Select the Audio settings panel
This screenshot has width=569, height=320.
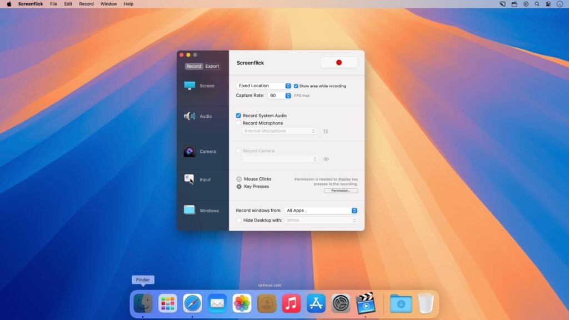click(202, 116)
